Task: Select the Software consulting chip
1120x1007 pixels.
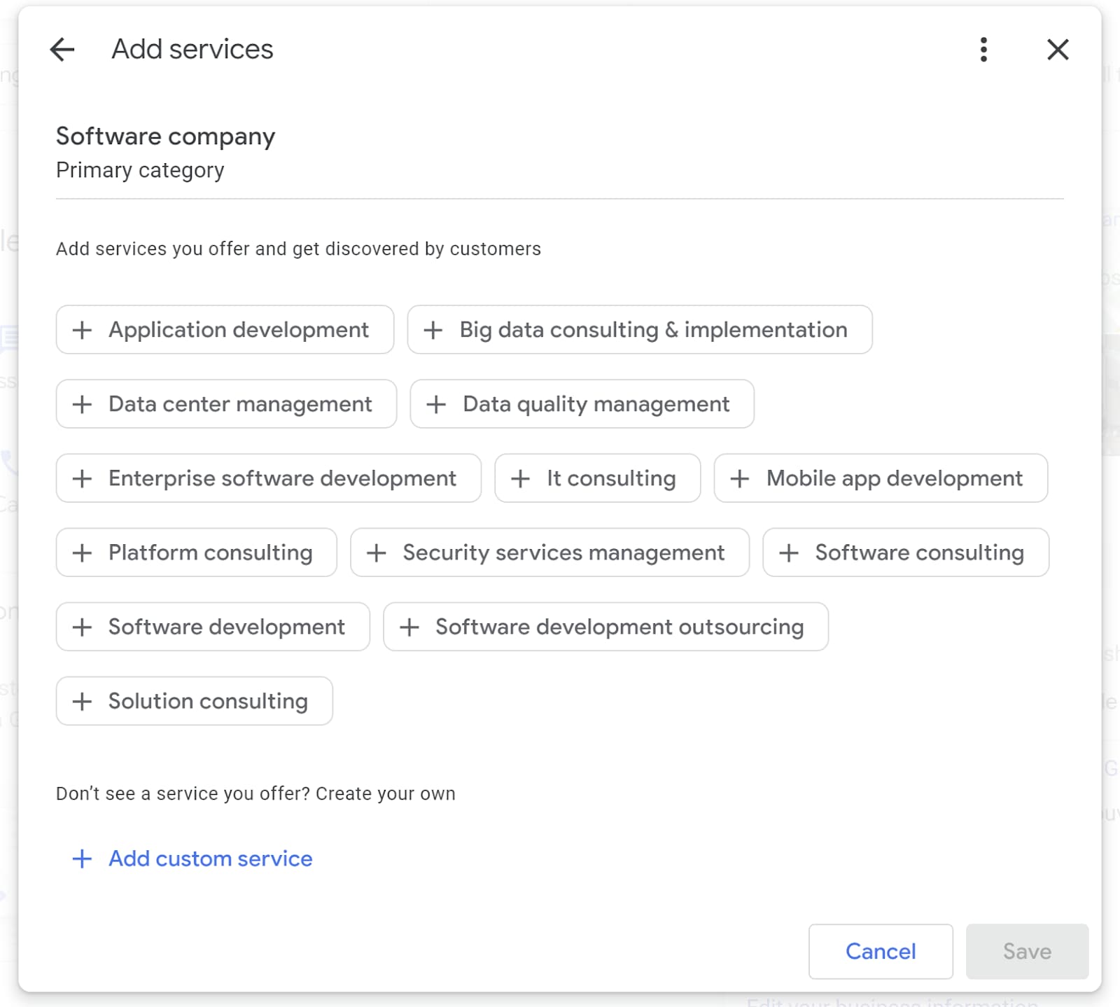Action: pos(905,553)
